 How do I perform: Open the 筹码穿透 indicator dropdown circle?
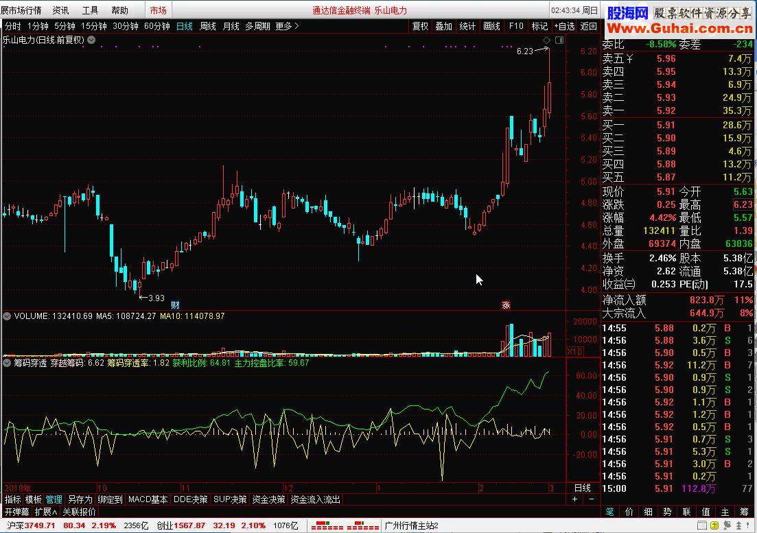click(7, 363)
